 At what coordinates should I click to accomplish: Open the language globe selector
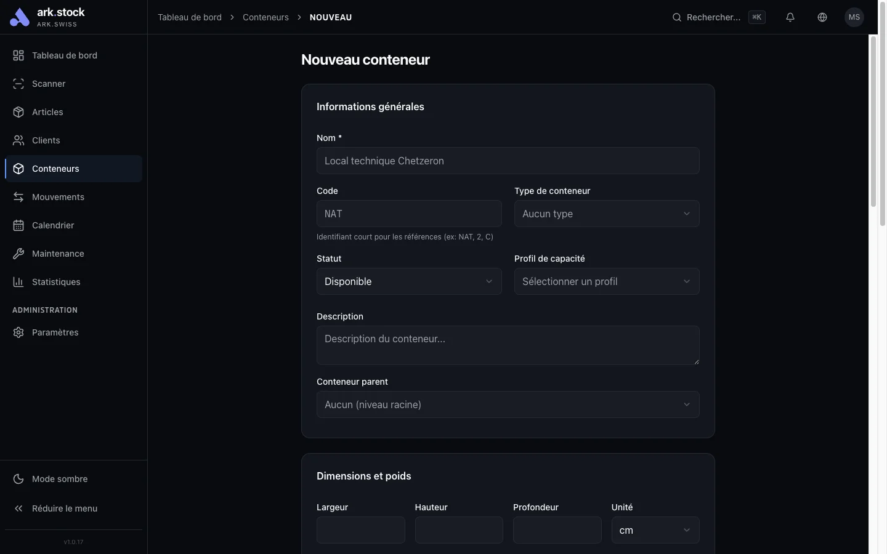(x=822, y=17)
